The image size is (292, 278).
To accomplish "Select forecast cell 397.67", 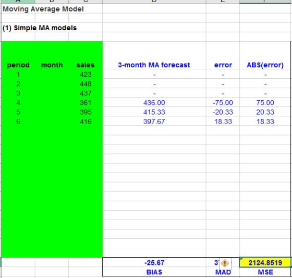I will click(154, 122).
